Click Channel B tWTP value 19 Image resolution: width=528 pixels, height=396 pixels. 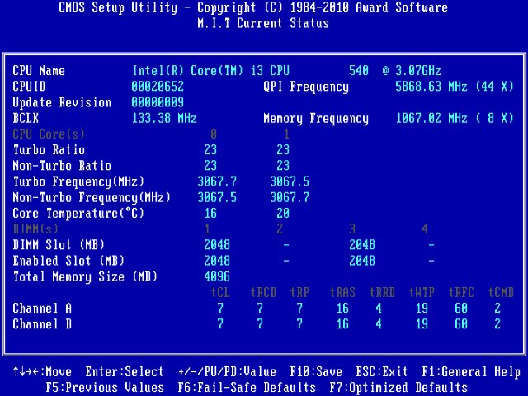pyautogui.click(x=422, y=324)
